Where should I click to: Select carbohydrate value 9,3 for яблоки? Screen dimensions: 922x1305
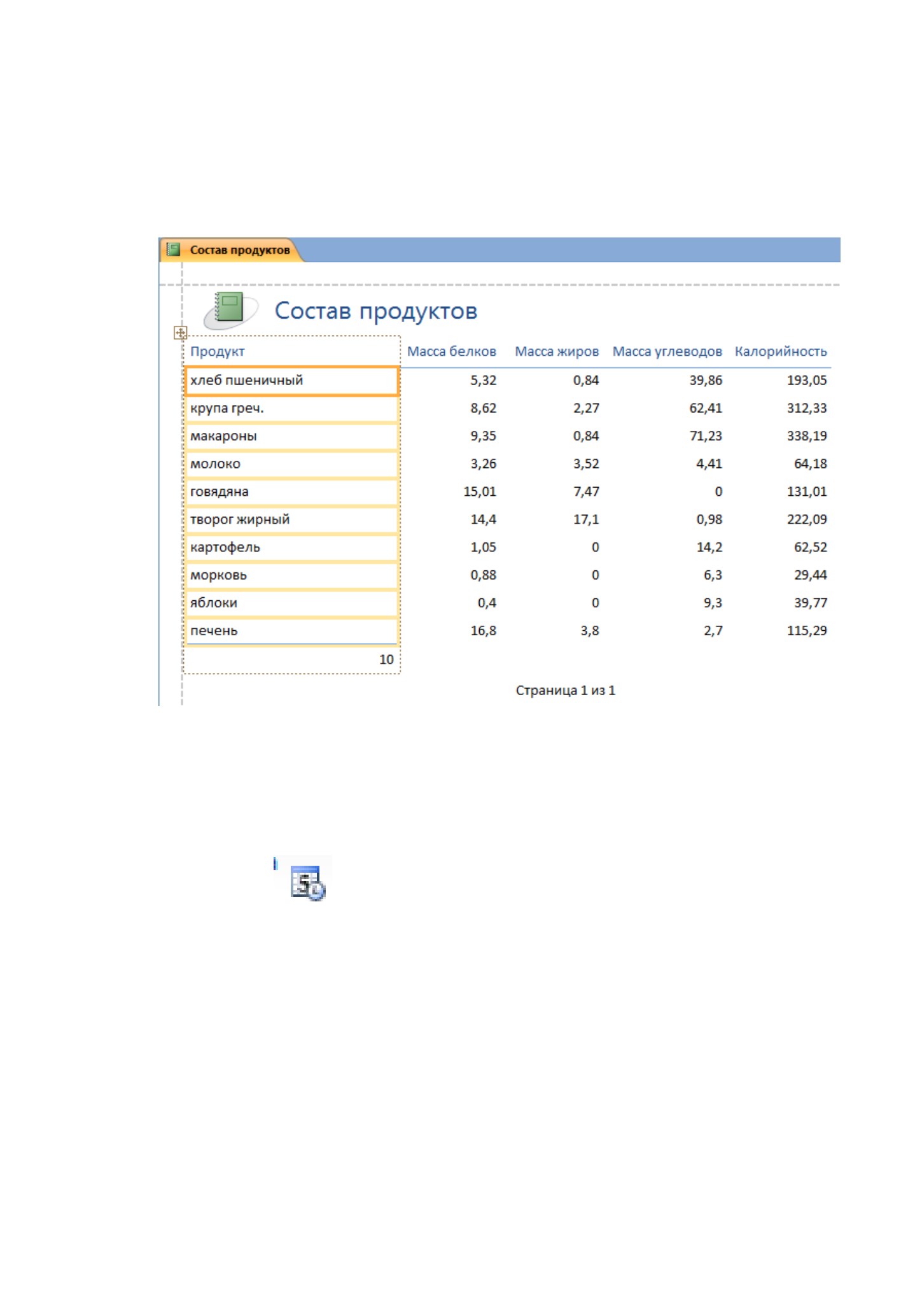tap(713, 603)
